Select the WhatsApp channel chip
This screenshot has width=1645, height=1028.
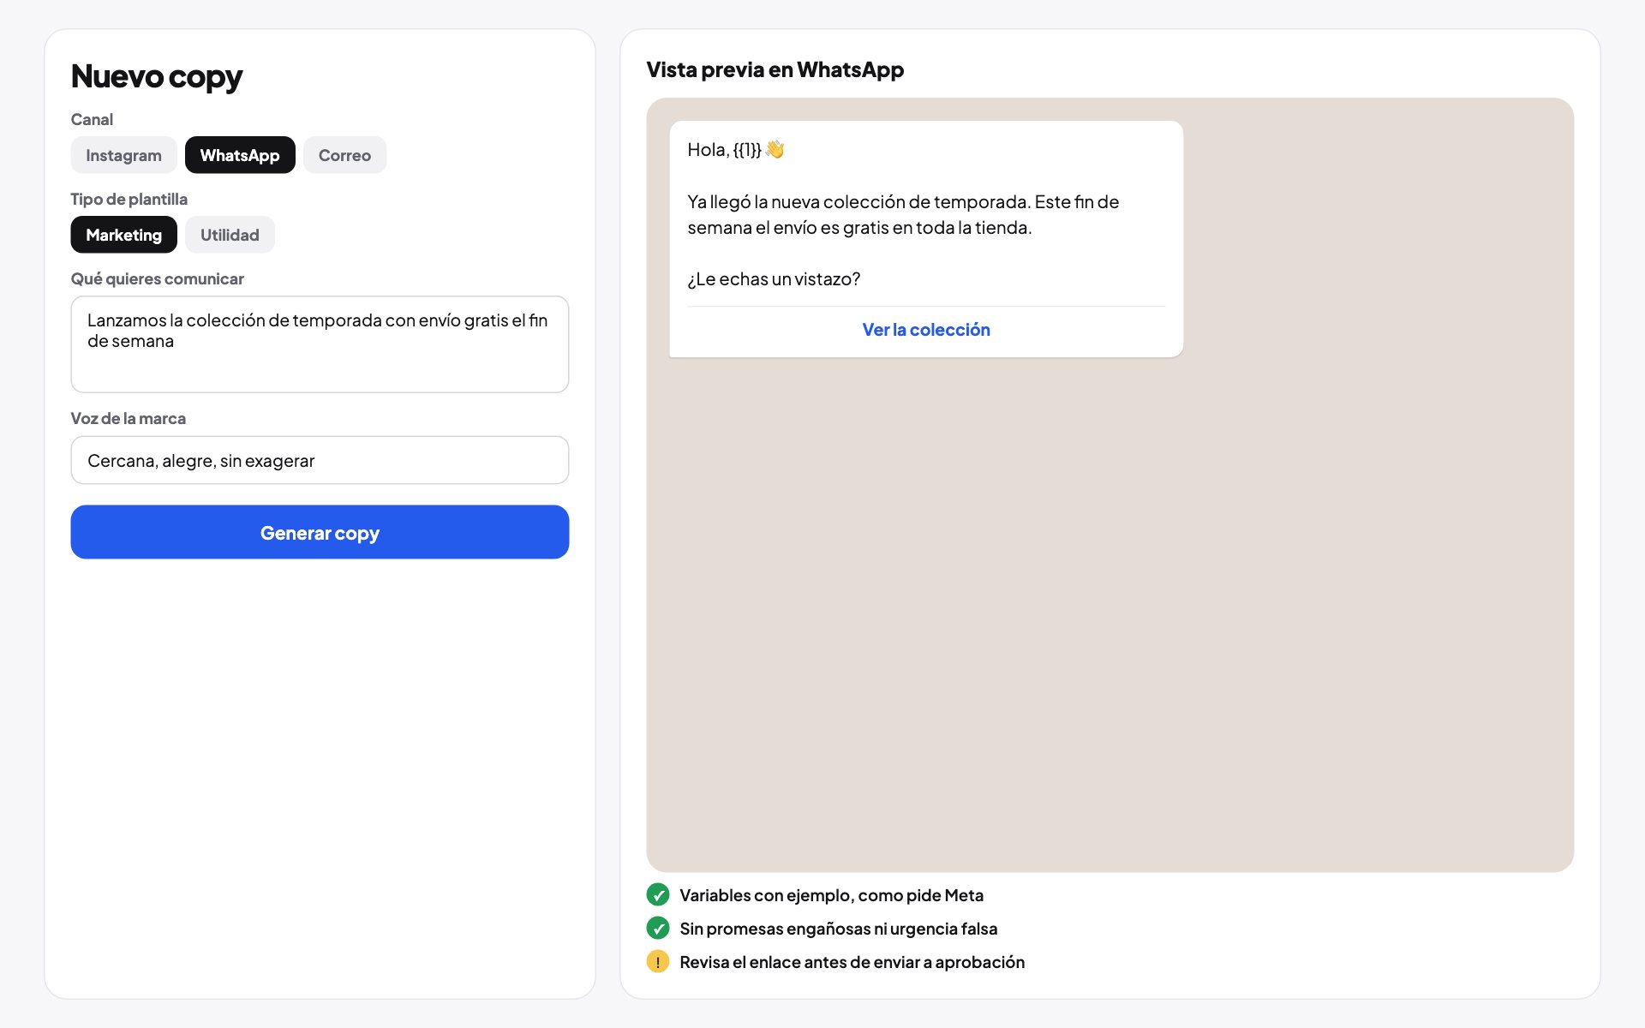pyautogui.click(x=240, y=155)
